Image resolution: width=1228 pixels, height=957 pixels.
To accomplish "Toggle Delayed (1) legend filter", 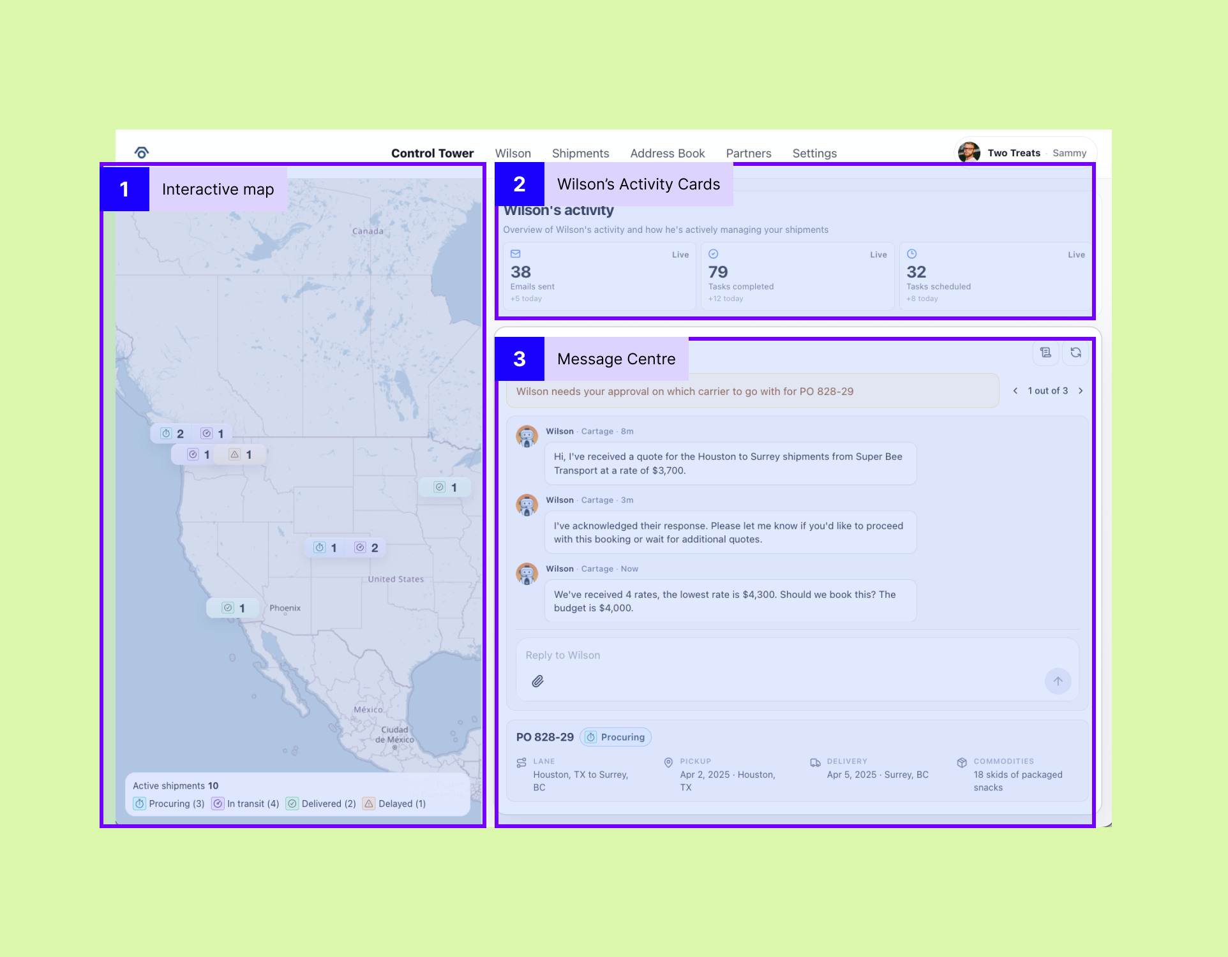I will (394, 804).
